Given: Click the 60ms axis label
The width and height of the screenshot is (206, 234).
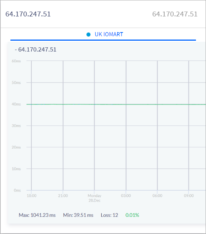Looking at the screenshot, I should [x=16, y=61].
